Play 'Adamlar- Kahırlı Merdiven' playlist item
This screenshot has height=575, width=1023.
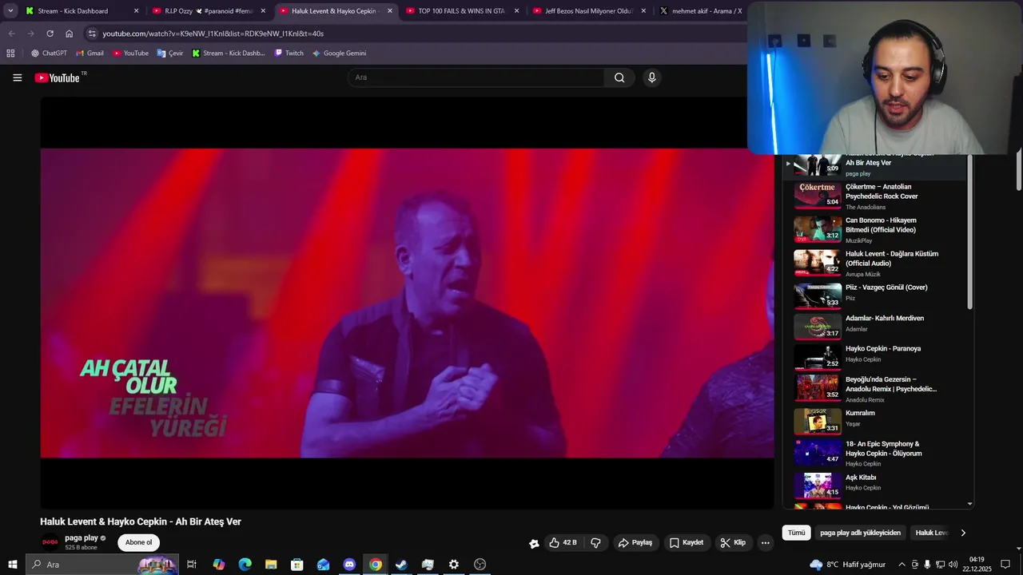[x=876, y=326]
